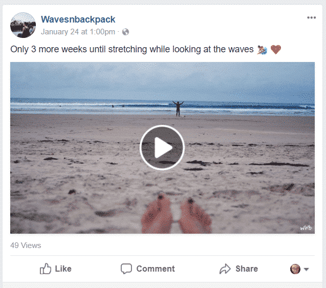This screenshot has height=288, width=326.
Task: Click the post caption text about stretching
Action: [x=132, y=49]
